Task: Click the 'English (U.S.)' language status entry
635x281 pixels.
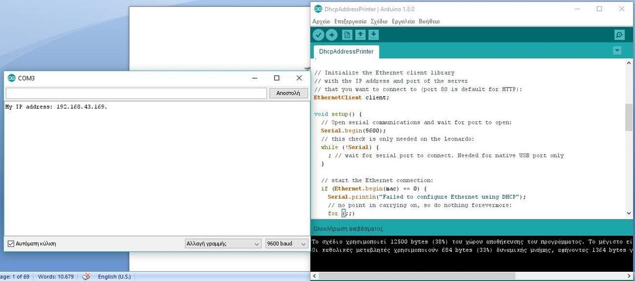Action: (114, 277)
